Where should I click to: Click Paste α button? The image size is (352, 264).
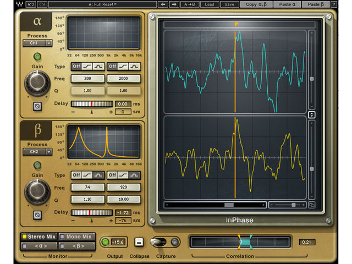287,4
